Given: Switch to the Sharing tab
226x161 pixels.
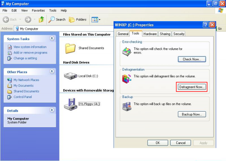Looking at the screenshot, I should point(165,34).
